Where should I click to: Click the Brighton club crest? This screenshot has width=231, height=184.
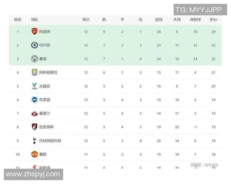click(x=34, y=100)
